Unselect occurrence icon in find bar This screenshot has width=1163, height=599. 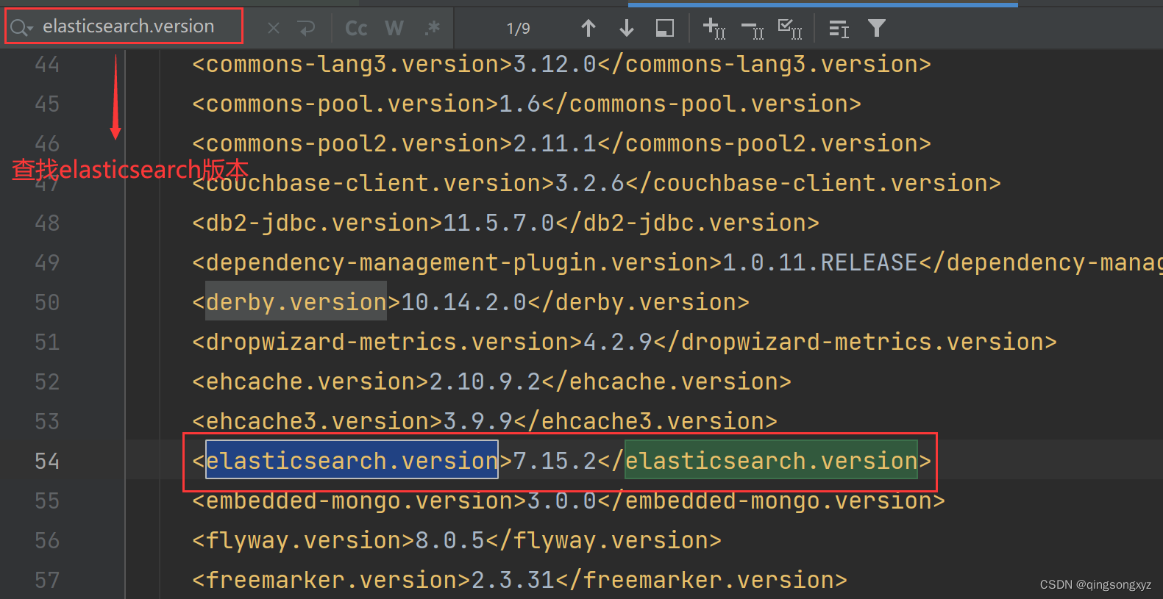[x=753, y=29]
